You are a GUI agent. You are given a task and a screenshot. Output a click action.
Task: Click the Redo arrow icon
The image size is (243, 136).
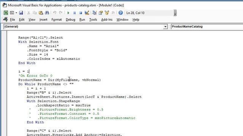click(61, 13)
